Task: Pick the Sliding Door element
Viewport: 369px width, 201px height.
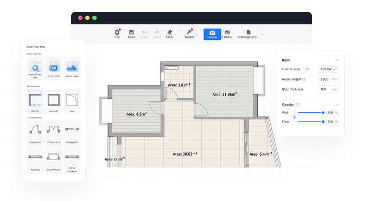Action: coord(72,133)
